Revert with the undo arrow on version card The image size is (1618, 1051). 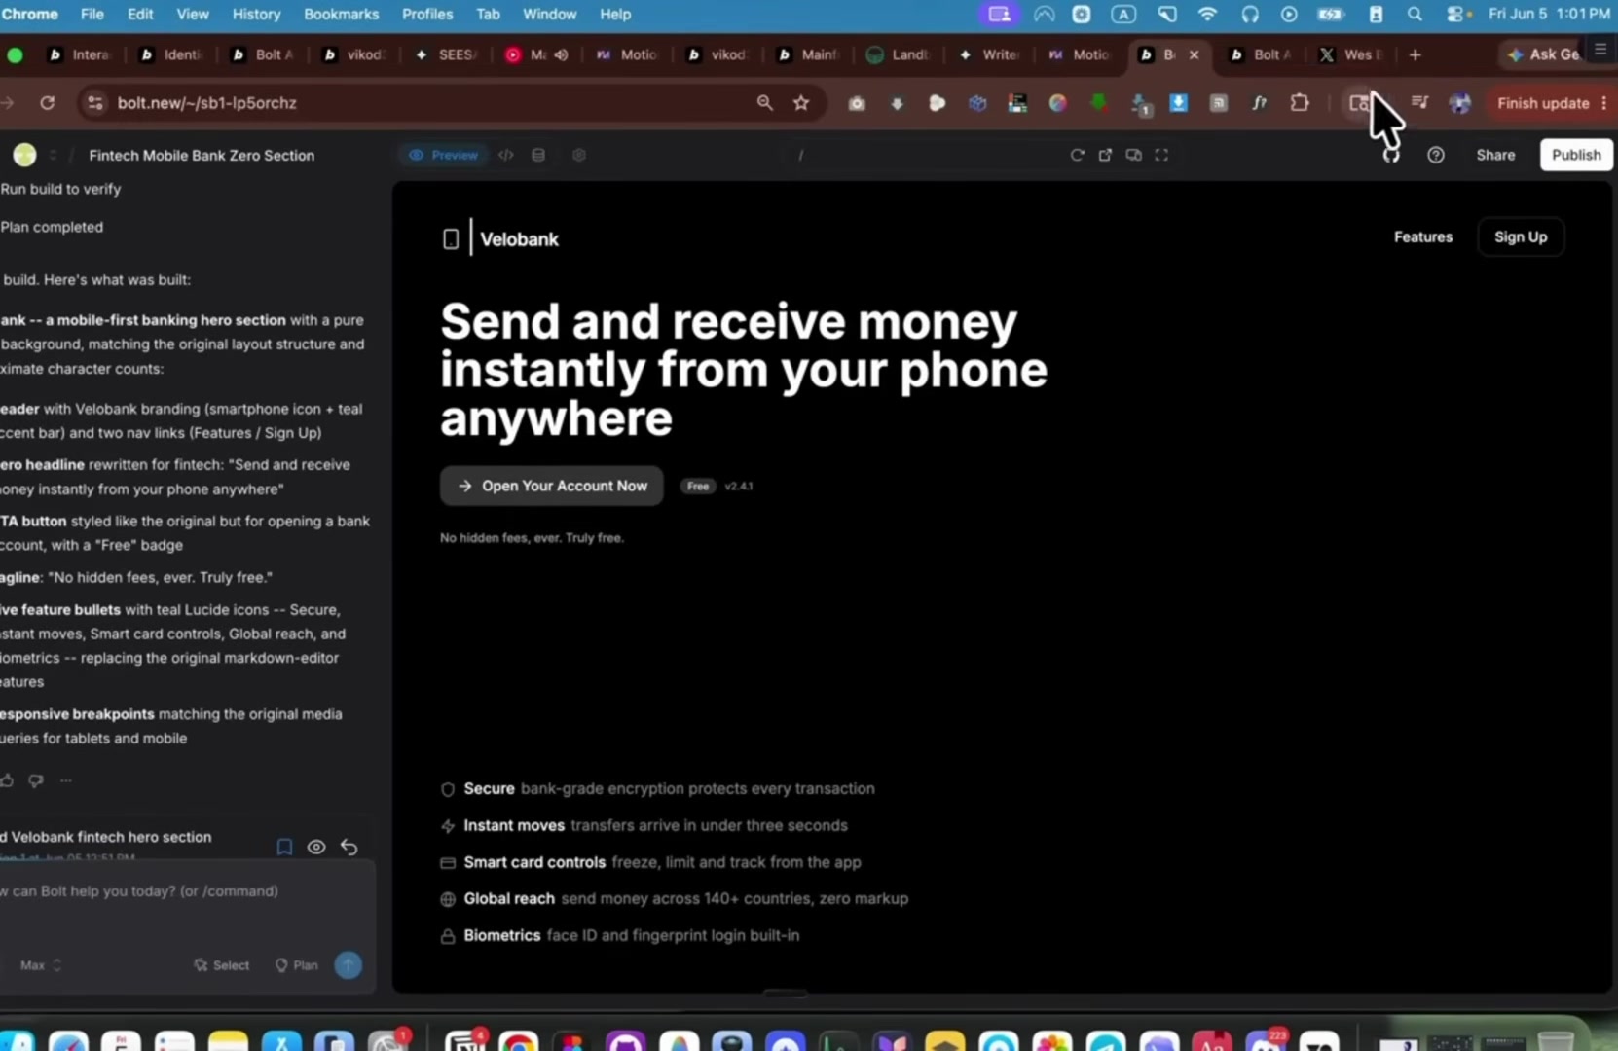pos(349,847)
